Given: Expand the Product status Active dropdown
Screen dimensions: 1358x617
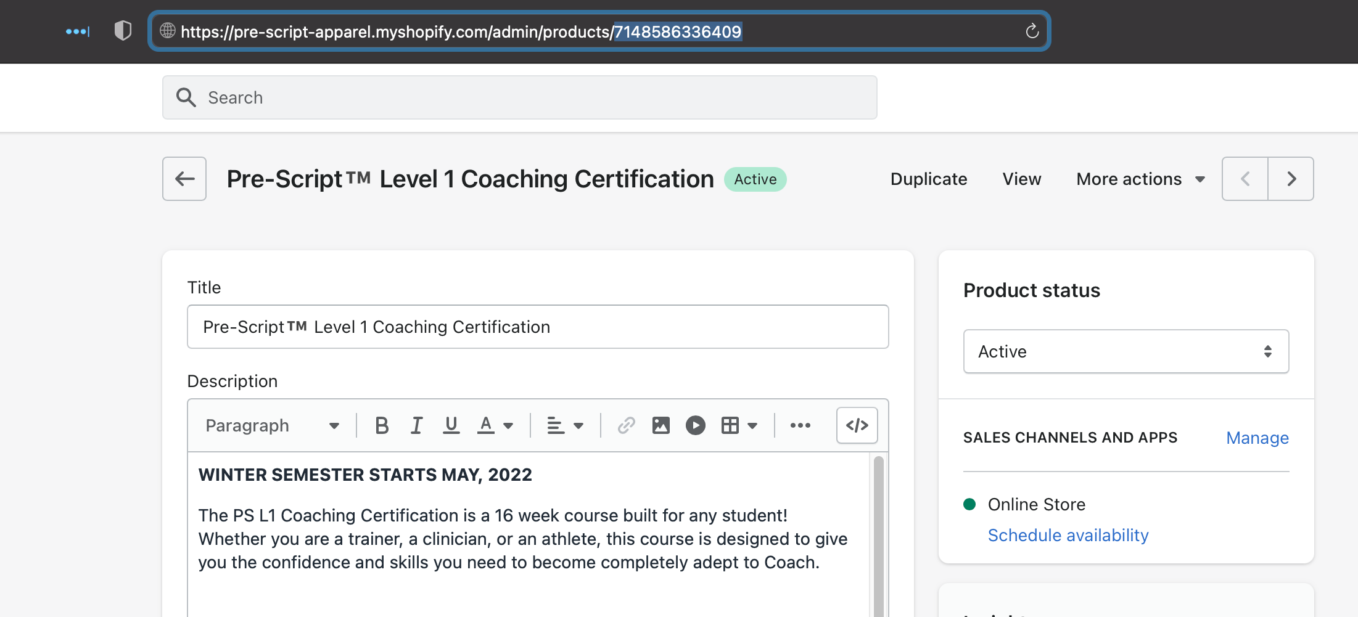Looking at the screenshot, I should [x=1125, y=351].
